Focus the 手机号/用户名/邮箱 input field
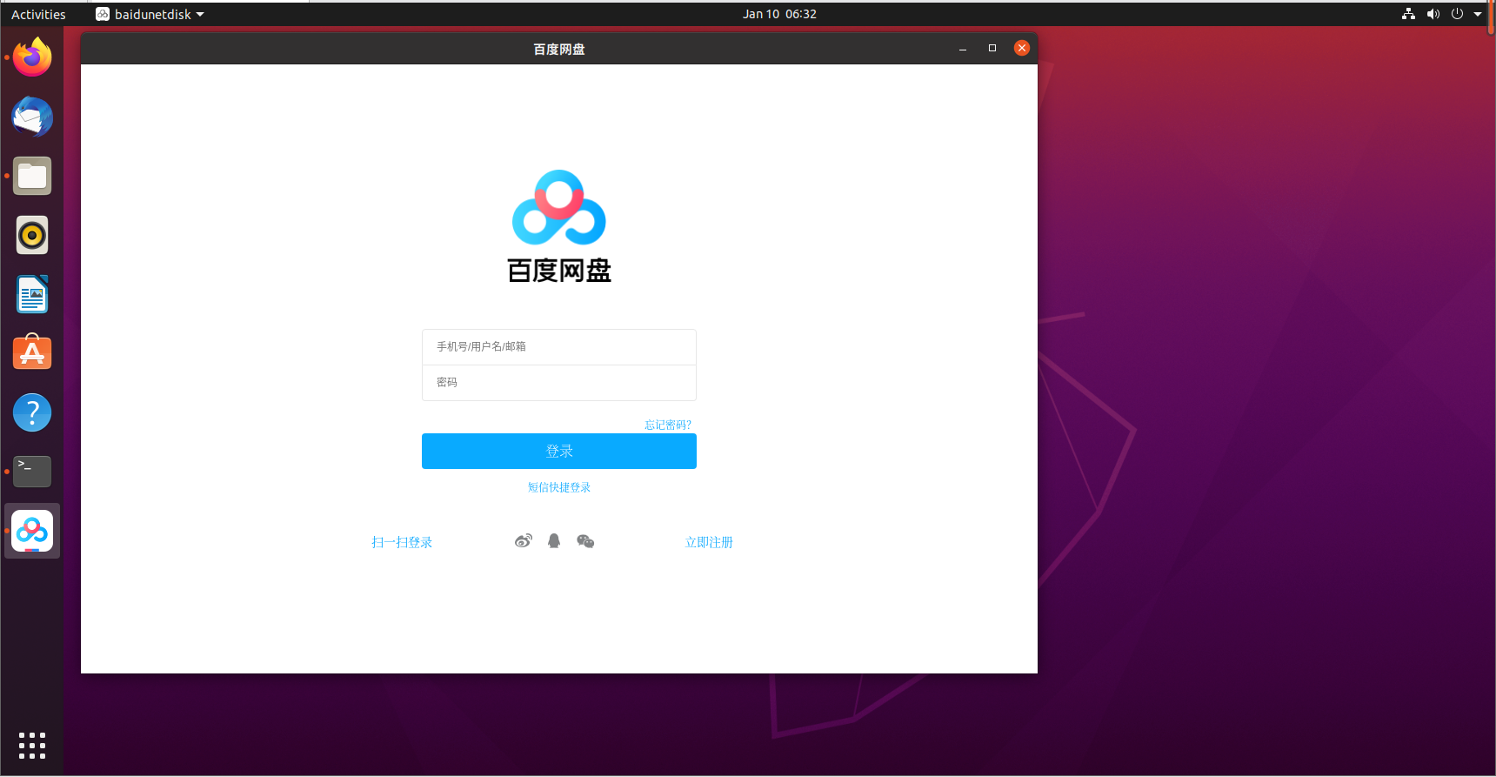Viewport: 1496px width, 777px height. [x=559, y=347]
